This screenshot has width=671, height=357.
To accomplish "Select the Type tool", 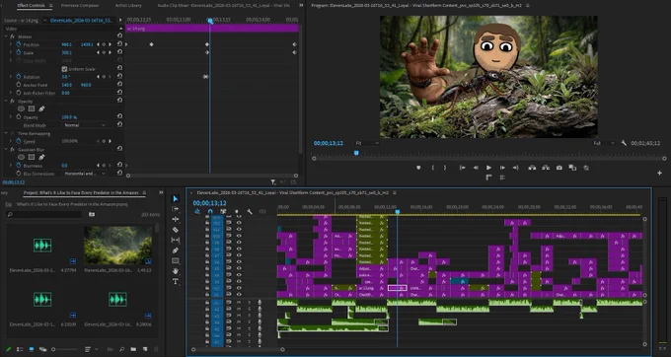I will pos(176,282).
